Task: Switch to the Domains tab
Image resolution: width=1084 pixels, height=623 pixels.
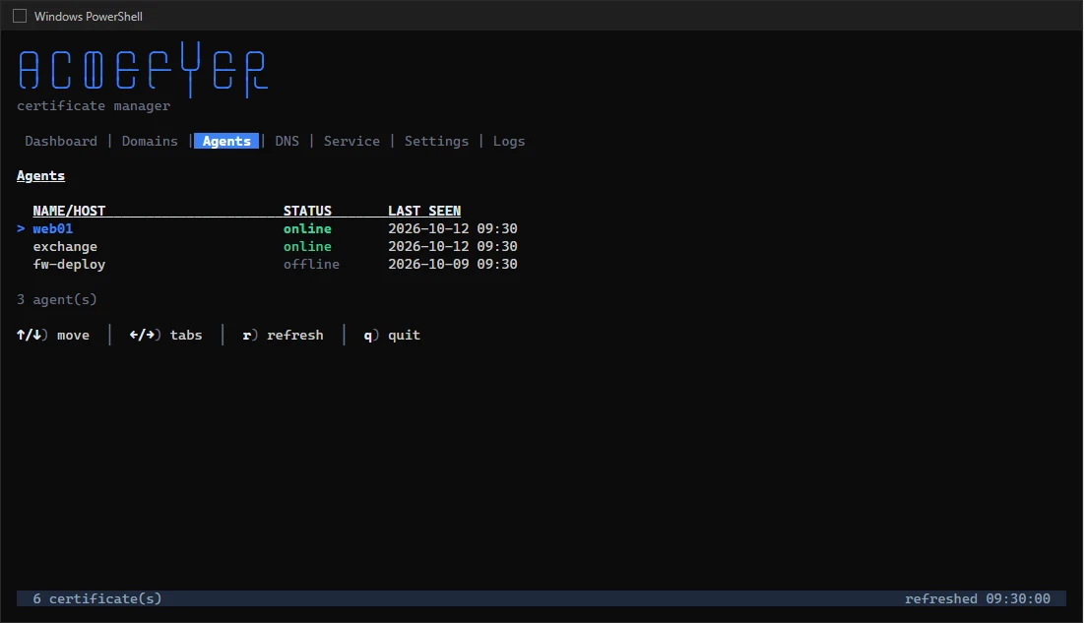Action: click(x=150, y=141)
